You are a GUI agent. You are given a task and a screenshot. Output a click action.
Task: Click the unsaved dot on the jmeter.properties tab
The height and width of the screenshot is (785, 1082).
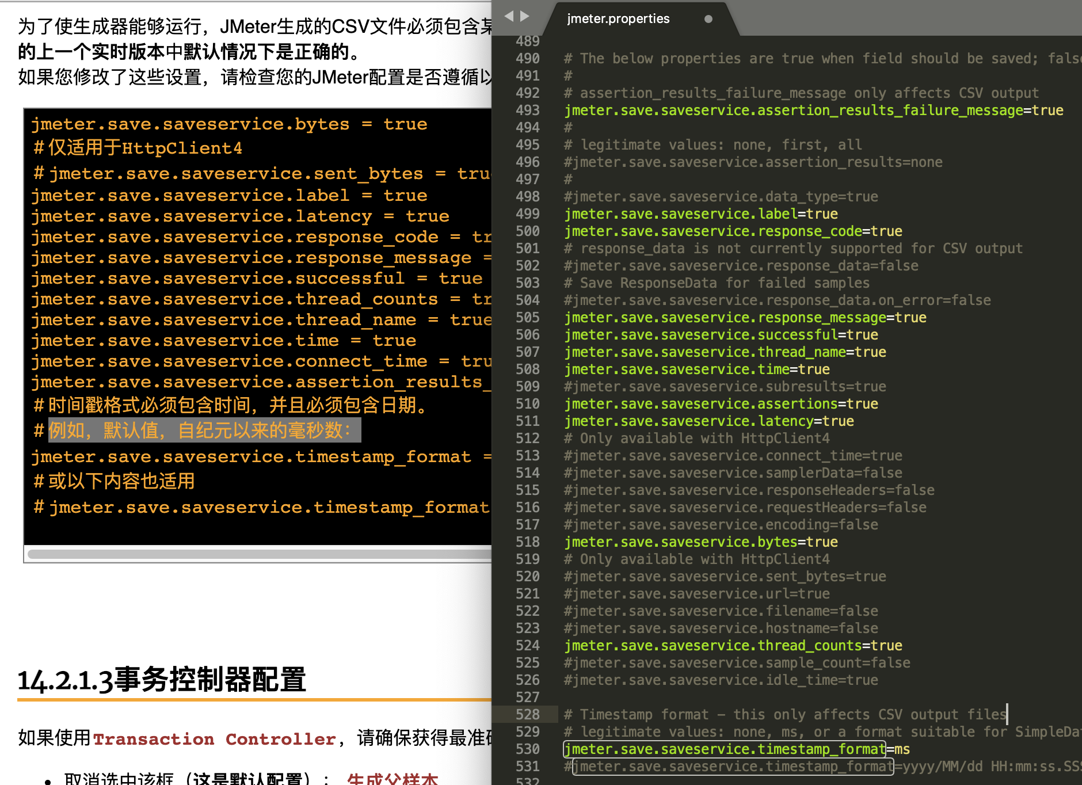[708, 19]
